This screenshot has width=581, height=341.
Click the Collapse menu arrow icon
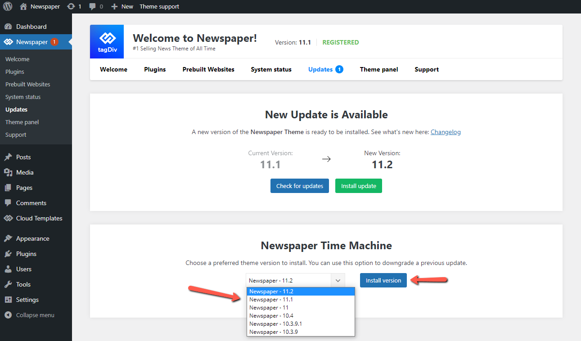tap(8, 315)
